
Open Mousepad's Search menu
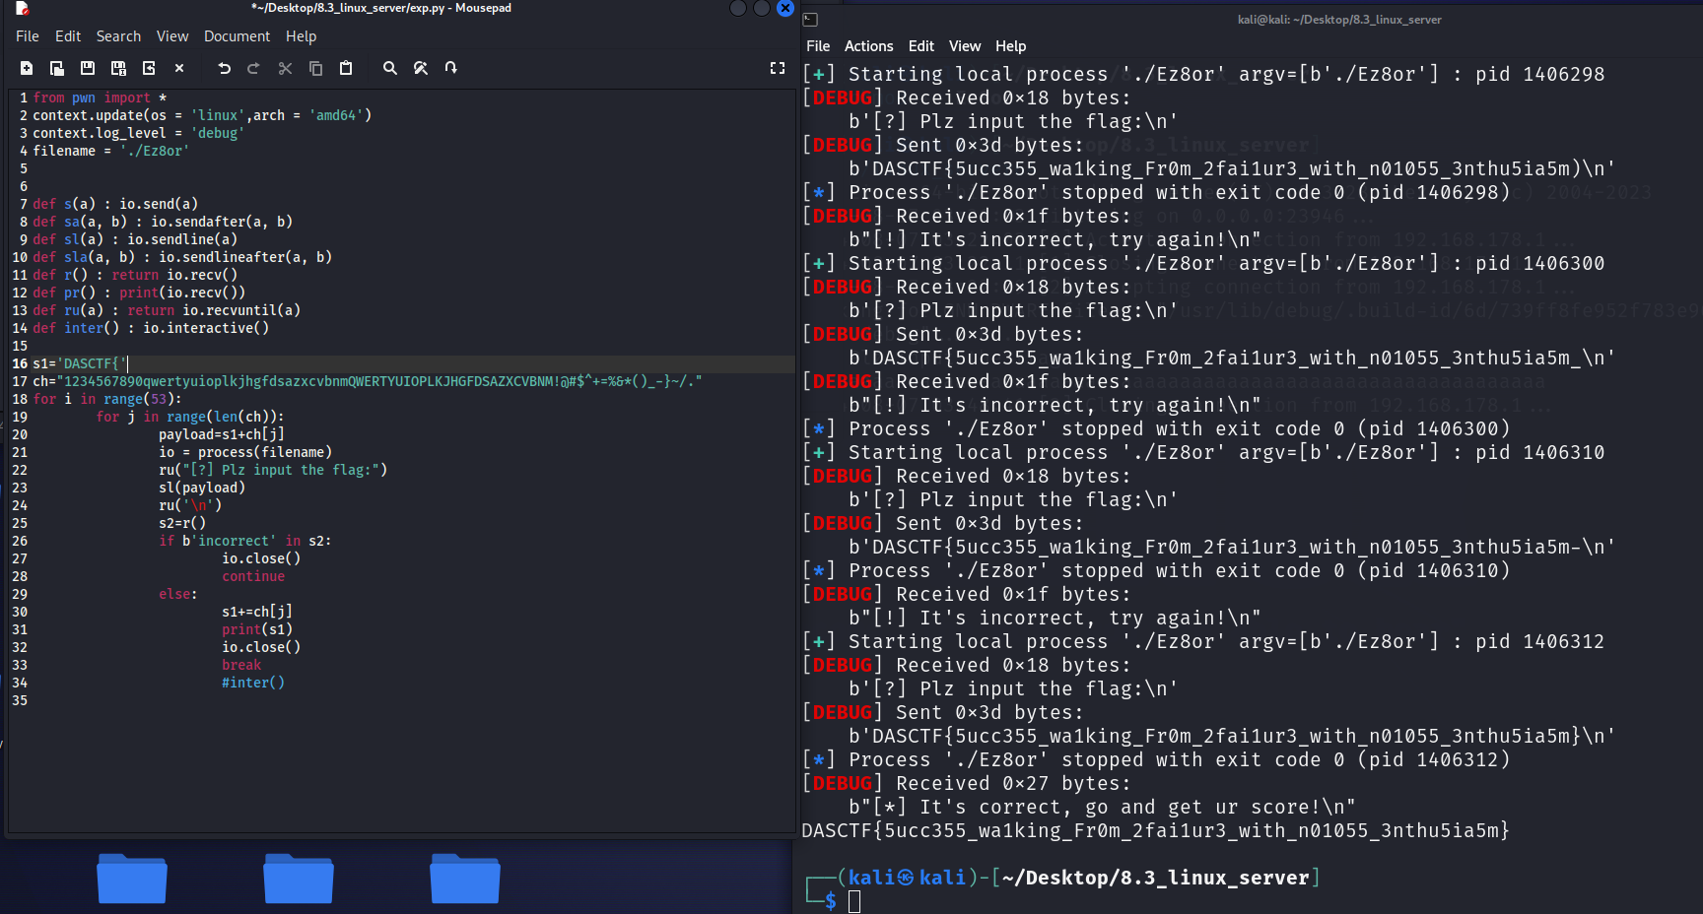118,36
